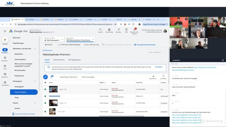Open the Hilfe question mark icon

tap(127, 29)
